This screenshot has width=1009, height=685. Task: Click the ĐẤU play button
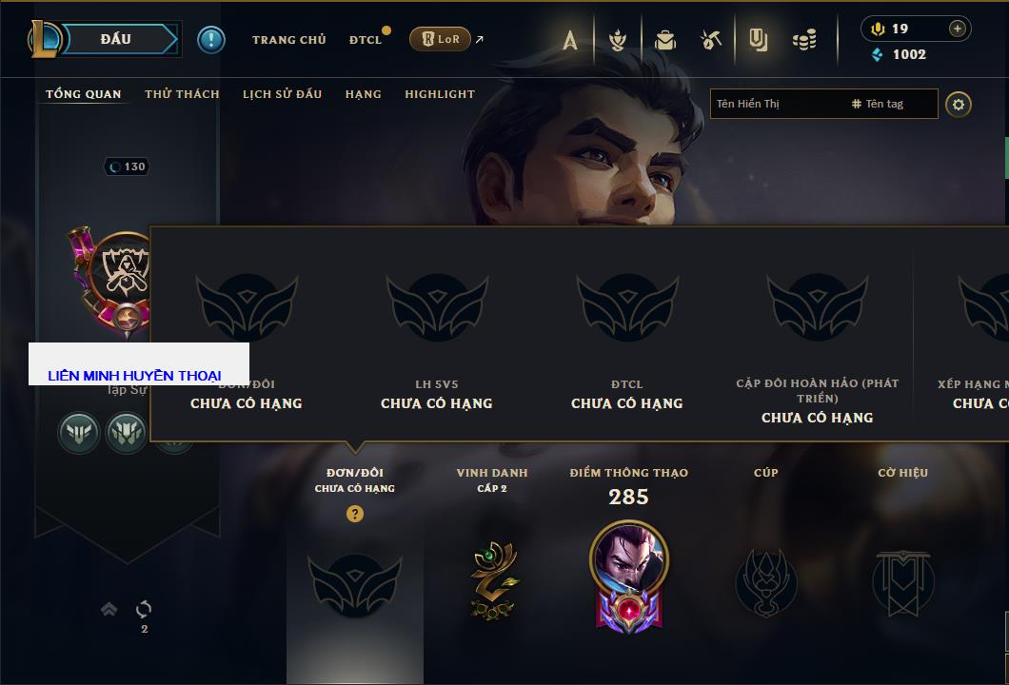click(116, 39)
